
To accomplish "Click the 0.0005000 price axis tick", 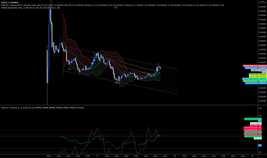I will (x=262, y=24).
